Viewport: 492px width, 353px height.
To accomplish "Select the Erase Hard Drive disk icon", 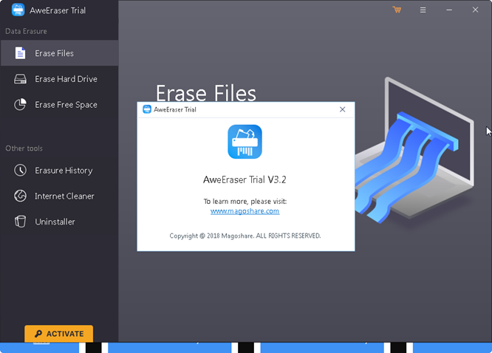I will click(20, 79).
